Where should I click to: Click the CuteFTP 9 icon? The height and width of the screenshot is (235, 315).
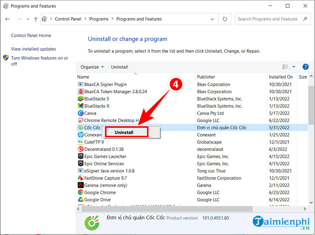(x=80, y=142)
